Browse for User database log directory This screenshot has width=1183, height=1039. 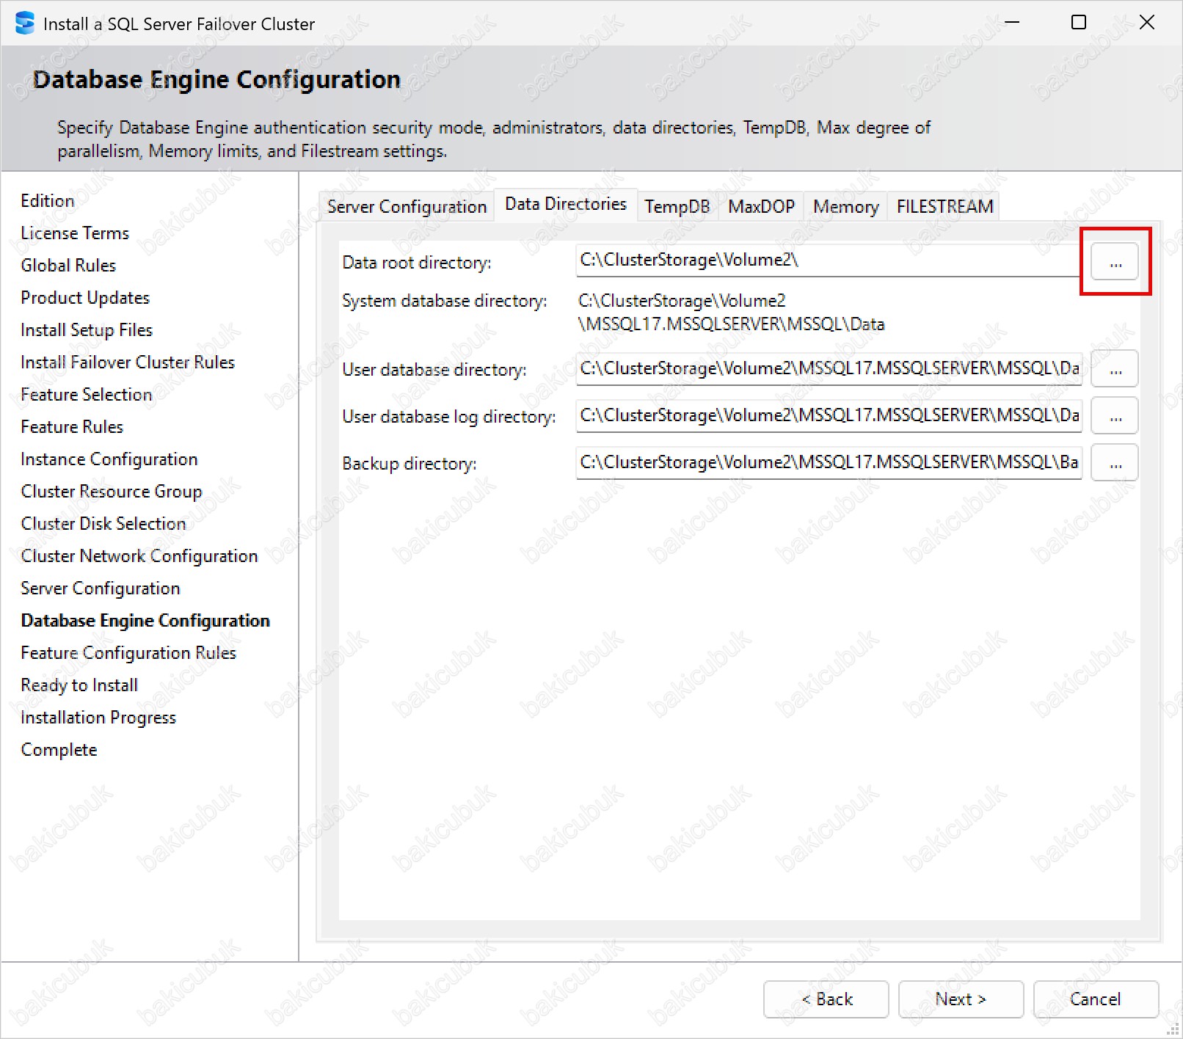(1114, 416)
